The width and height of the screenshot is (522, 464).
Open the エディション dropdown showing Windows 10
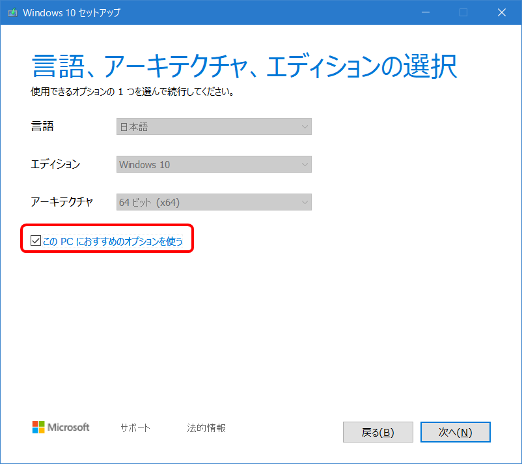pos(213,164)
